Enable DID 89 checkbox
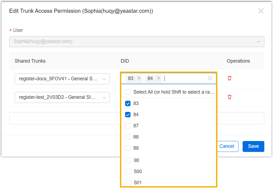 [x=128, y=148]
